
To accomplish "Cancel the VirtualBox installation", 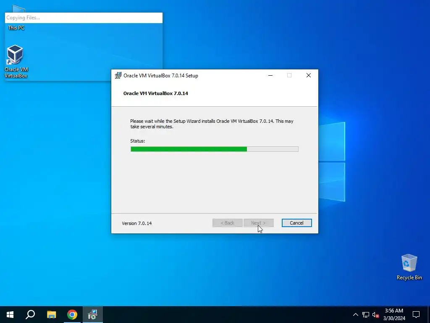I will click(297, 223).
